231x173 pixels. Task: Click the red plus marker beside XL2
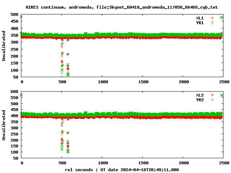point(212,95)
